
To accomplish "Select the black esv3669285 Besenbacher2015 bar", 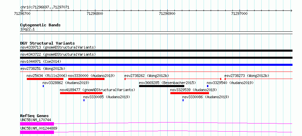I will pyautogui.click(x=162, y=86).
